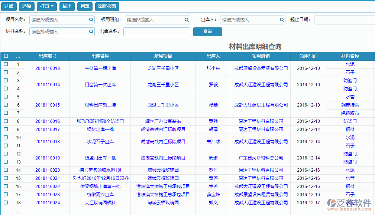
Task: Click the search magnifier in 项目名称 field
Action: click(x=91, y=20)
